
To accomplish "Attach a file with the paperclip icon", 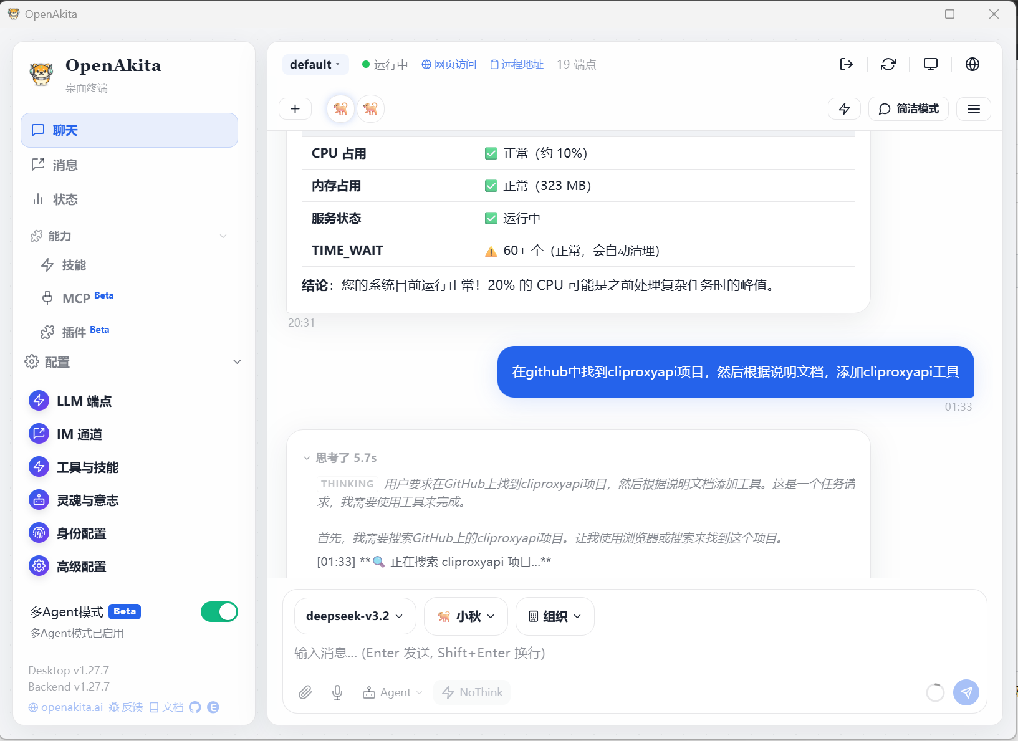I will point(305,692).
